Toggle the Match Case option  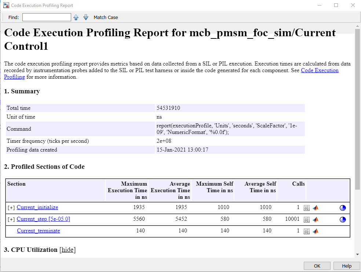[x=106, y=18]
